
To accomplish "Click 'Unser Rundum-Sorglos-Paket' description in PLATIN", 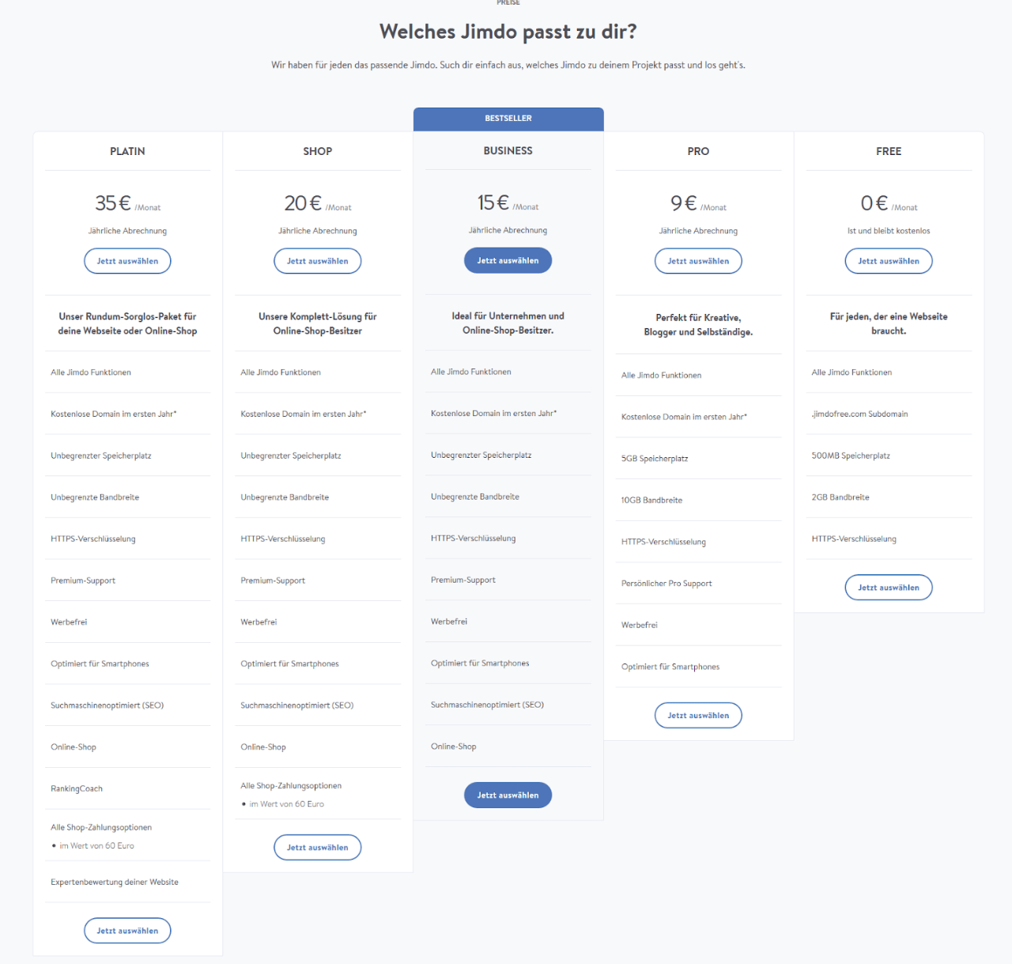I will (127, 323).
